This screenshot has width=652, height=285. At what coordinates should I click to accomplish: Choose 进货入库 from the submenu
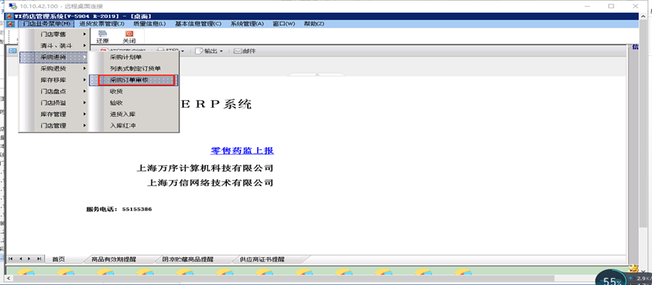click(x=134, y=114)
